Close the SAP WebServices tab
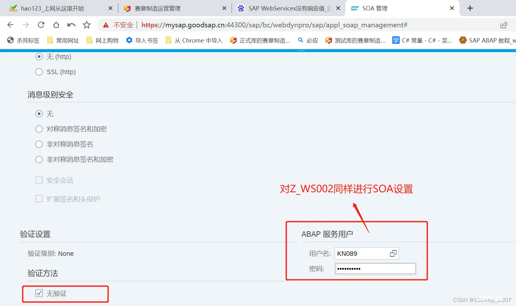This screenshot has height=306, width=516. tap(338, 8)
